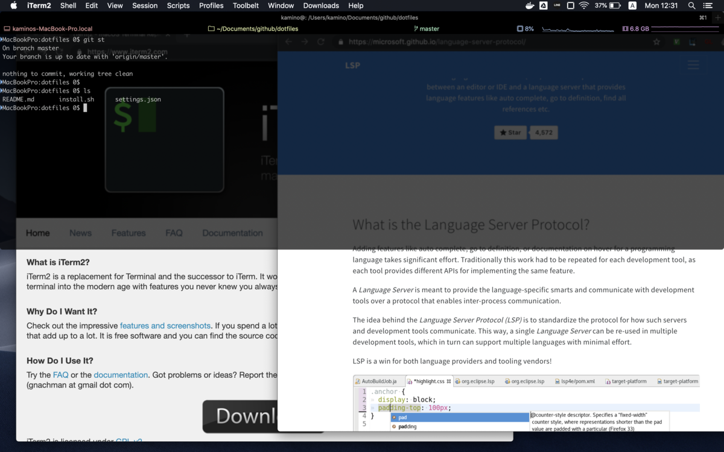Close the *highlight.css tab
Viewport: 724px width, 452px height.
point(449,381)
